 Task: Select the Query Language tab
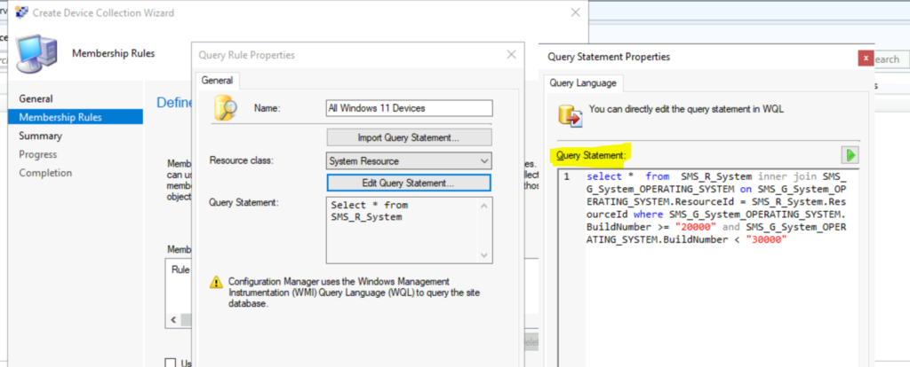583,82
